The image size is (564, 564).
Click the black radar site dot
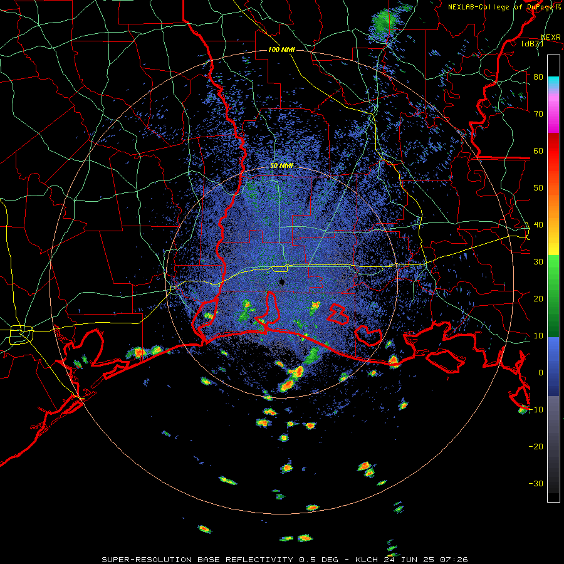point(282,282)
